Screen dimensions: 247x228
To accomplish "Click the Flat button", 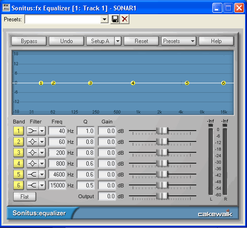I will (25, 197).
